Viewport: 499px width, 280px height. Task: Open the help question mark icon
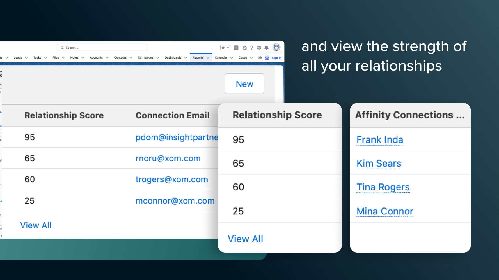pos(252,48)
